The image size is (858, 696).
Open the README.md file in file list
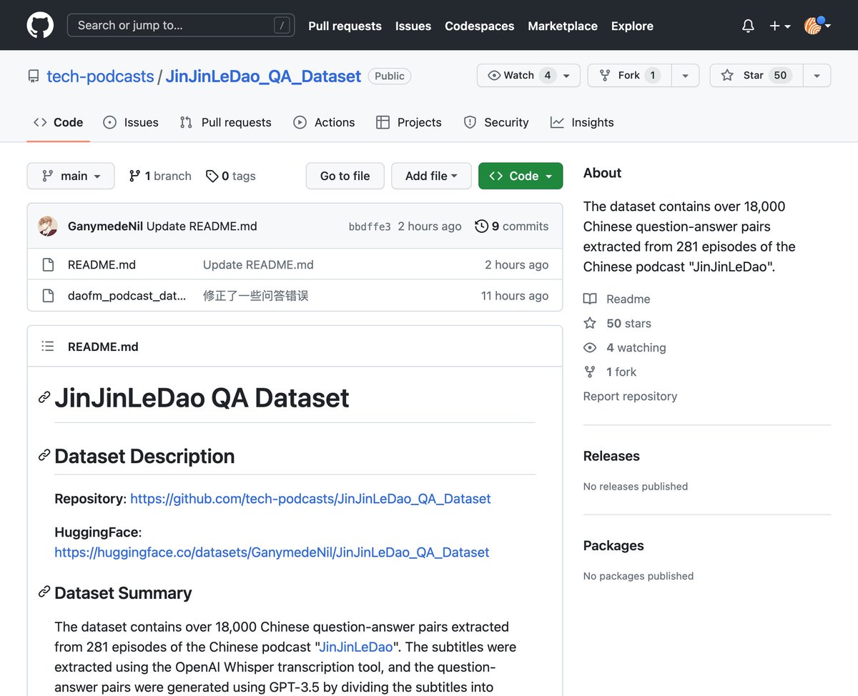[x=102, y=265]
